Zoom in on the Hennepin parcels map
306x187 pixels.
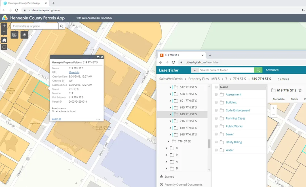click(x=4, y=26)
